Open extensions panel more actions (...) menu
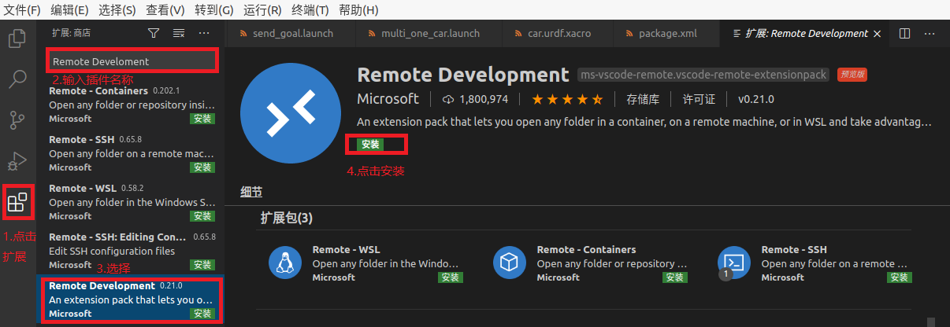Image resolution: width=950 pixels, height=327 pixels. click(204, 33)
